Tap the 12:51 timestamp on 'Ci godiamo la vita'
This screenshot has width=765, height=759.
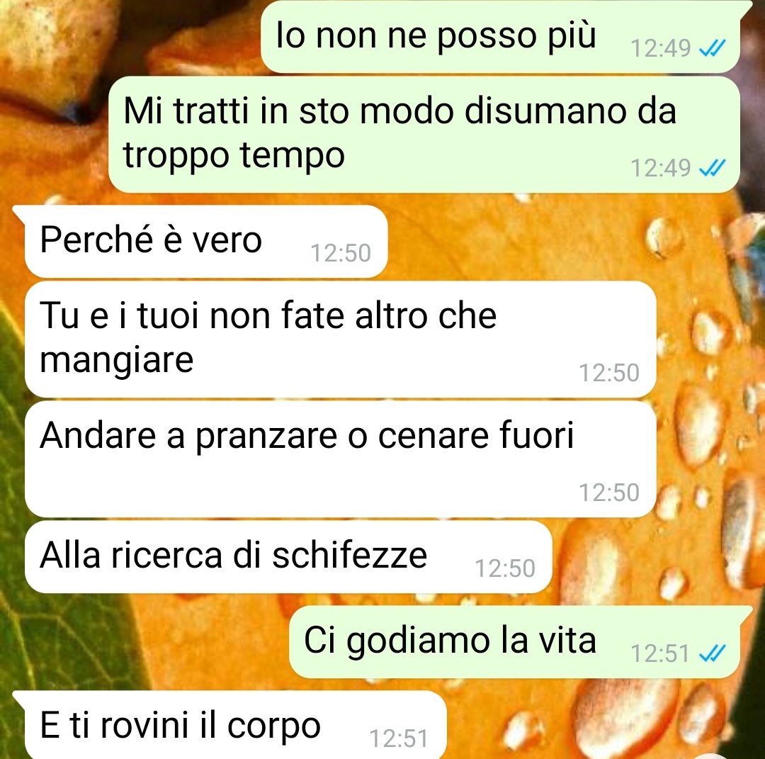coord(660,653)
